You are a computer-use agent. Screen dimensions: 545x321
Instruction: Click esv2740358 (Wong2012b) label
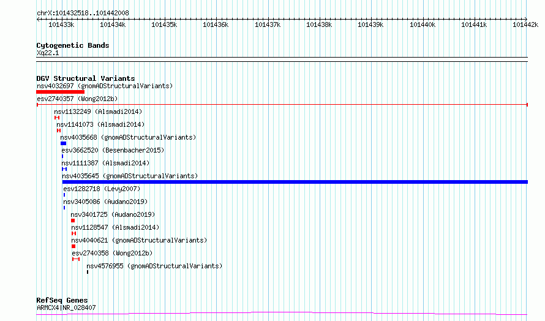pyautogui.click(x=112, y=253)
